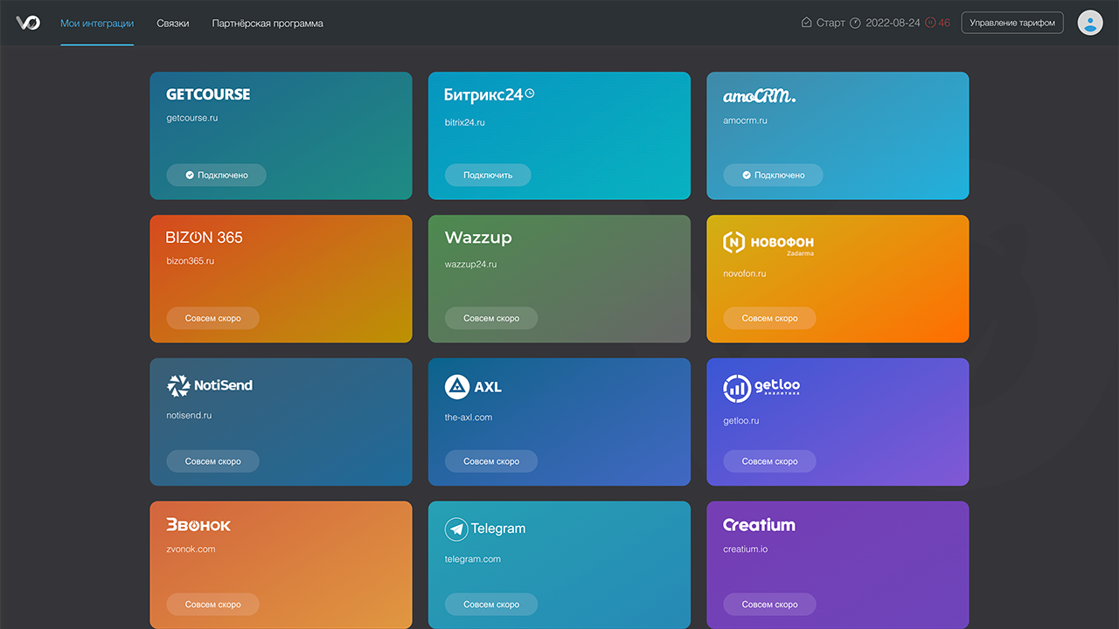Click the bitrix24.ru domain text

[x=464, y=123]
